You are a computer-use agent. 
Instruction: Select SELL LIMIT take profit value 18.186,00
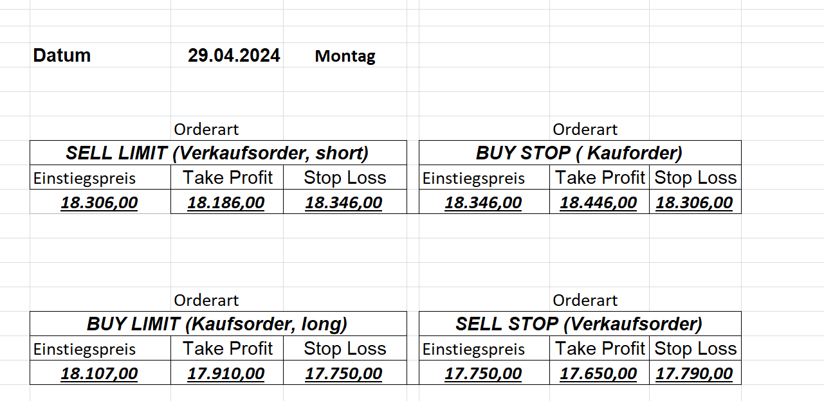point(226,203)
